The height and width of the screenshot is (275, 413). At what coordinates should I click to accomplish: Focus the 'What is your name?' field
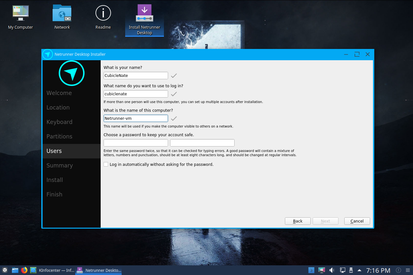click(136, 75)
